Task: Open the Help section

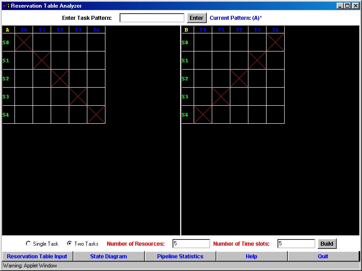Action: (252, 257)
